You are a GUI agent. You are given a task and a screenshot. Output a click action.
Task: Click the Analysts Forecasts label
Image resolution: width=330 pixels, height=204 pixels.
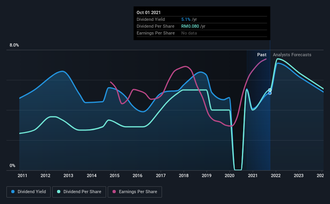point(292,55)
